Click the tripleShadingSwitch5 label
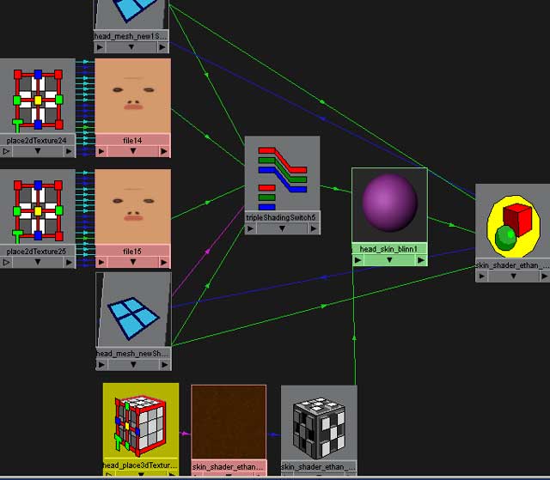550x480 pixels. tap(281, 217)
